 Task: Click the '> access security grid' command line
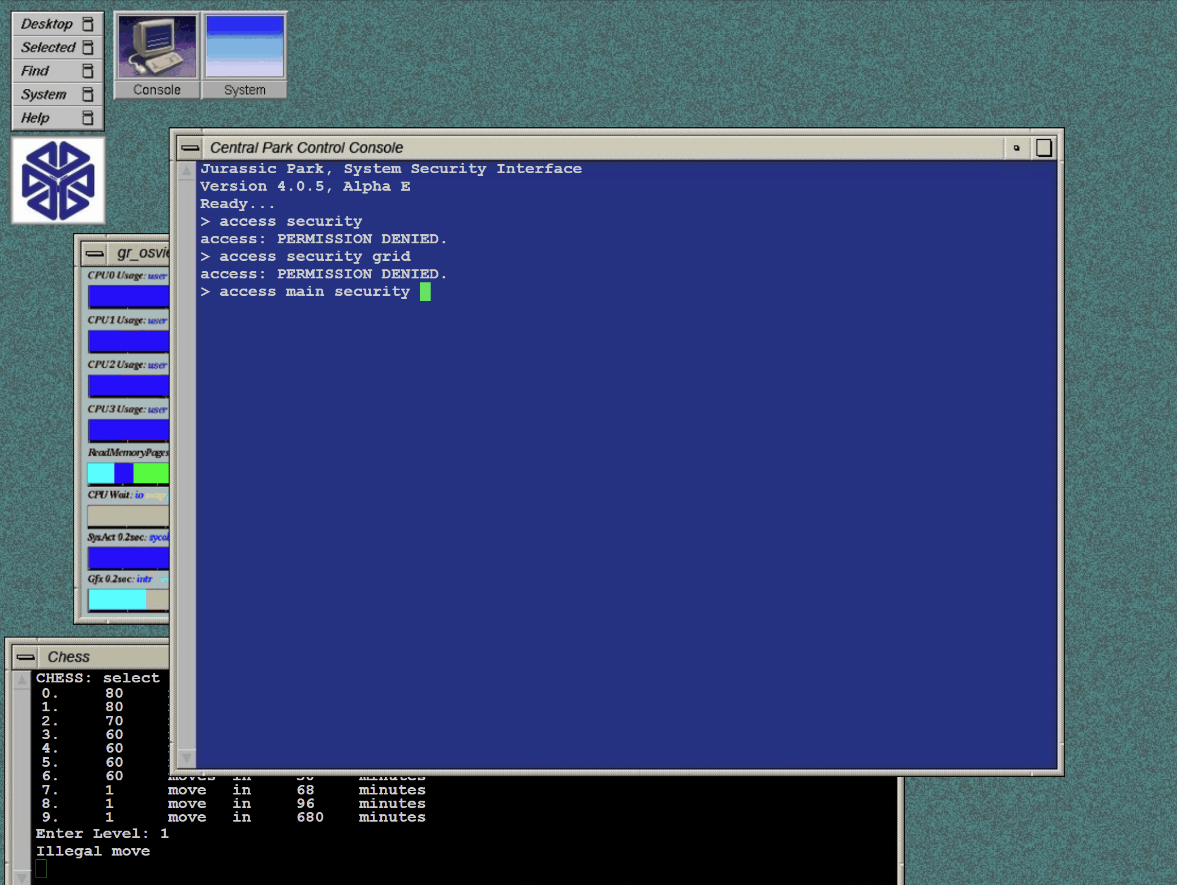point(306,256)
